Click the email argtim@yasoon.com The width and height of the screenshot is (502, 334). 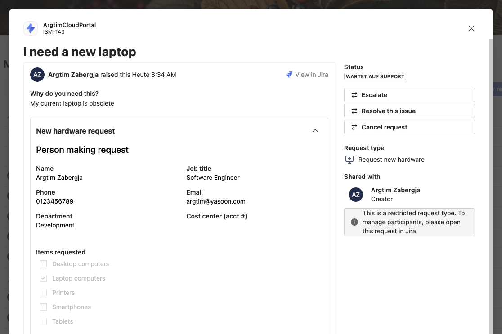(216, 201)
